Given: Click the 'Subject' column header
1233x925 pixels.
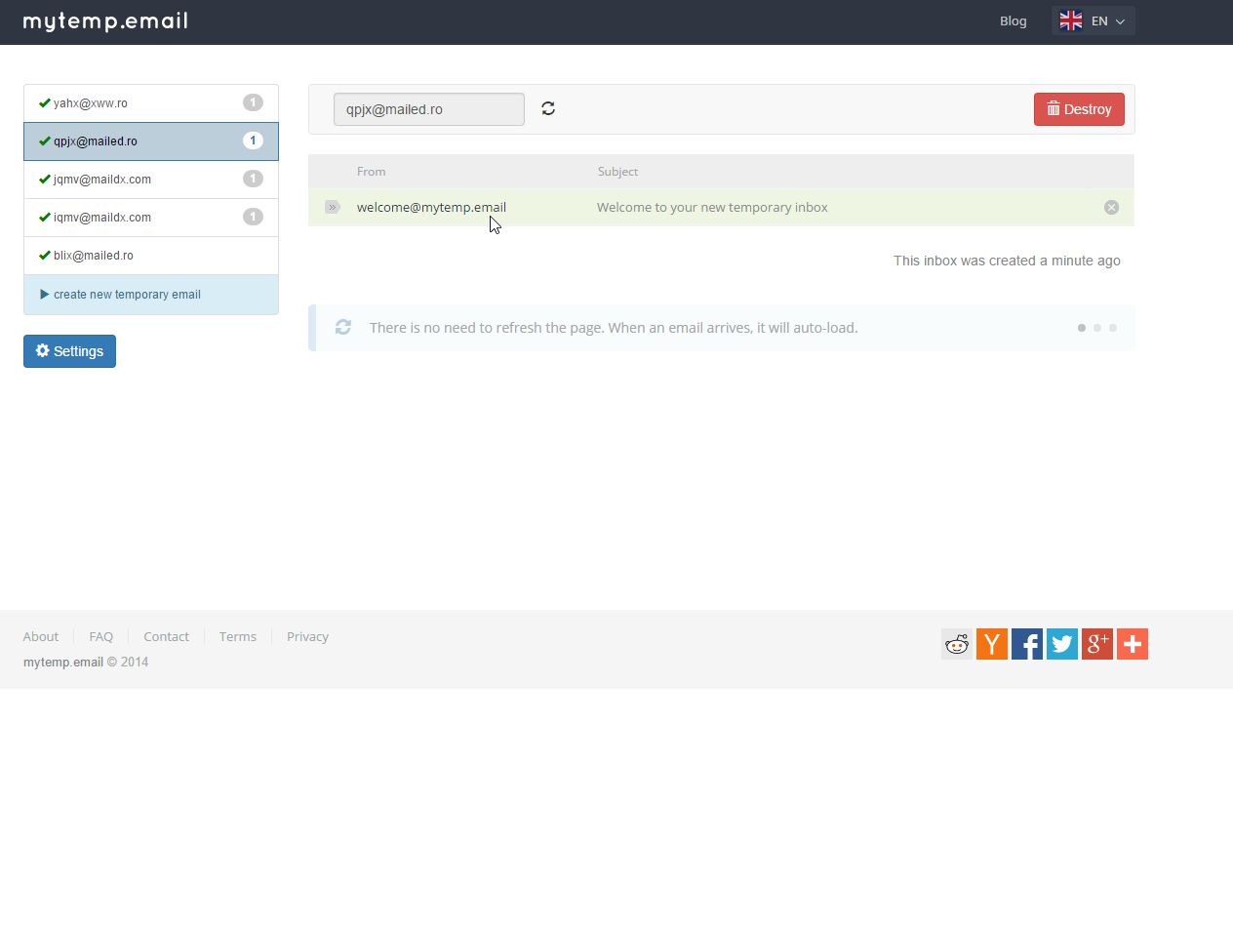Looking at the screenshot, I should click(617, 171).
